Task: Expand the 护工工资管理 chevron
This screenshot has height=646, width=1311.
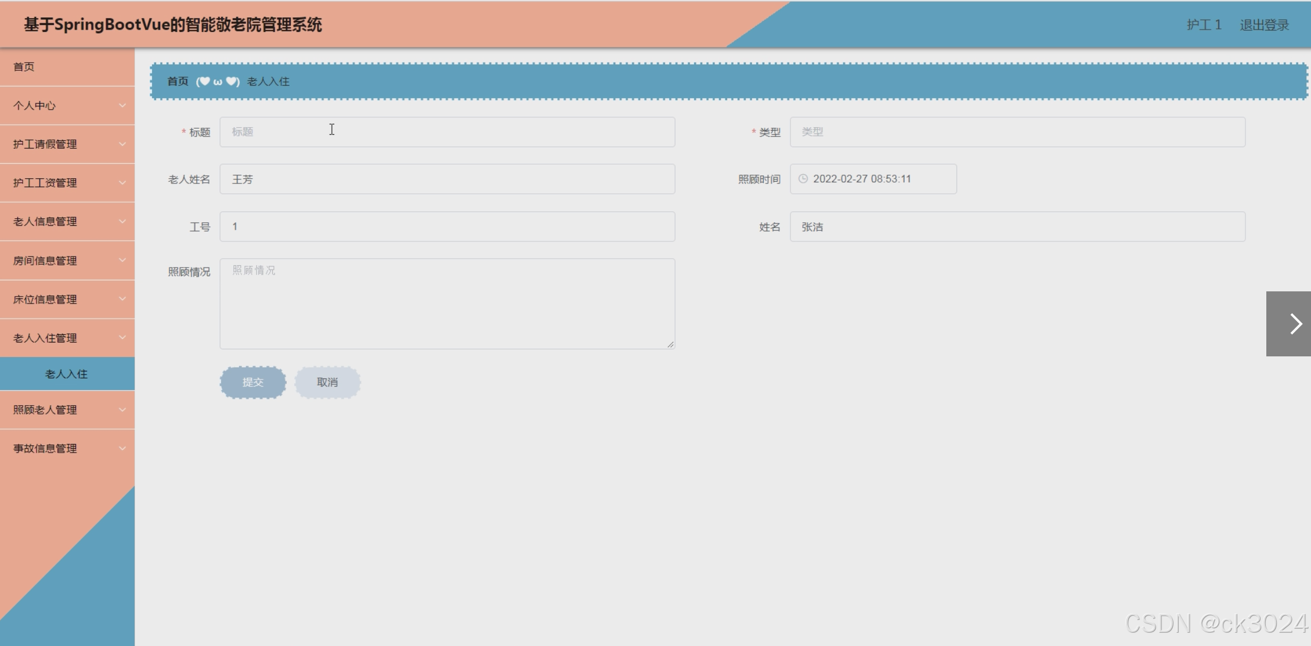Action: point(122,183)
